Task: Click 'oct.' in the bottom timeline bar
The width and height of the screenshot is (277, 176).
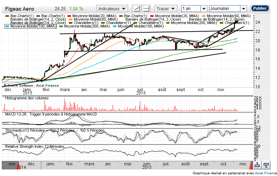Action: (224, 164)
